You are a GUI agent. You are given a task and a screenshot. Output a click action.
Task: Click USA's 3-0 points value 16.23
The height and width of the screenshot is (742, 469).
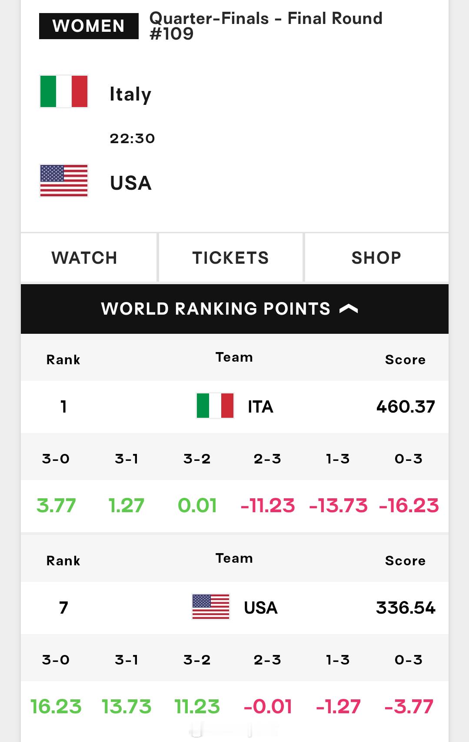(56, 707)
